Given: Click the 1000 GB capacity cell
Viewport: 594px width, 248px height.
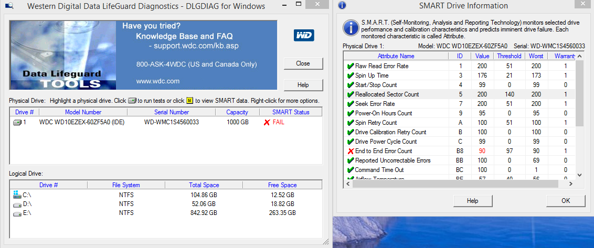Looking at the screenshot, I should 237,122.
